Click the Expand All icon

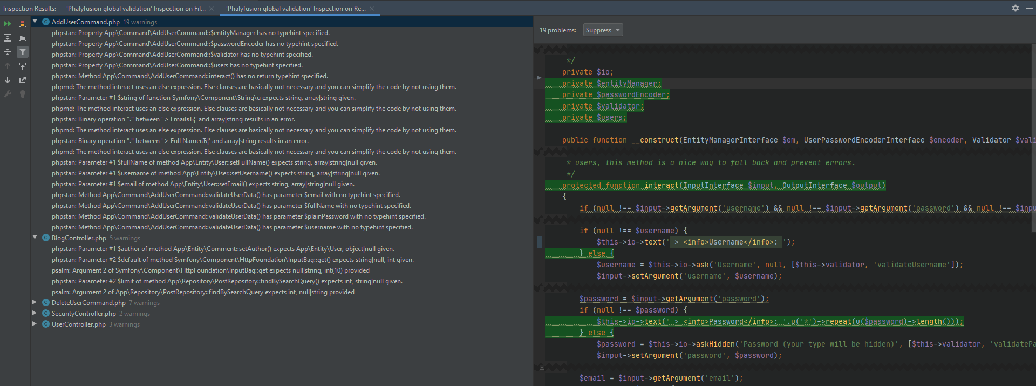coord(8,38)
